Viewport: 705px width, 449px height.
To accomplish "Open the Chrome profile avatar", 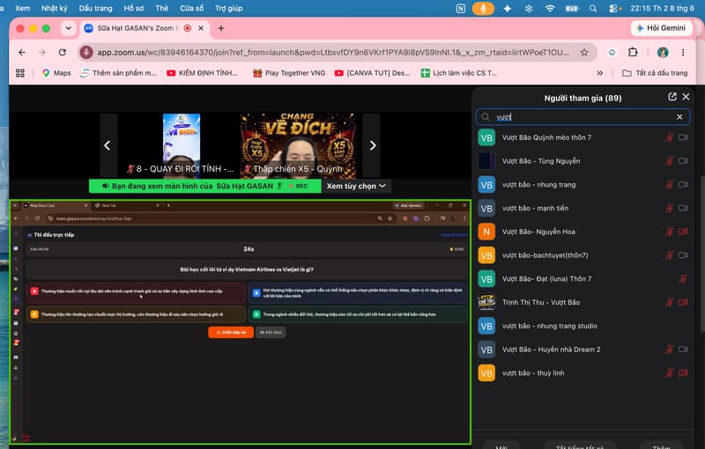I will click(x=663, y=53).
